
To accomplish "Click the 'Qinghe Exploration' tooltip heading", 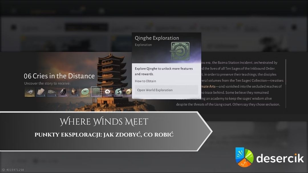I will [157, 38].
